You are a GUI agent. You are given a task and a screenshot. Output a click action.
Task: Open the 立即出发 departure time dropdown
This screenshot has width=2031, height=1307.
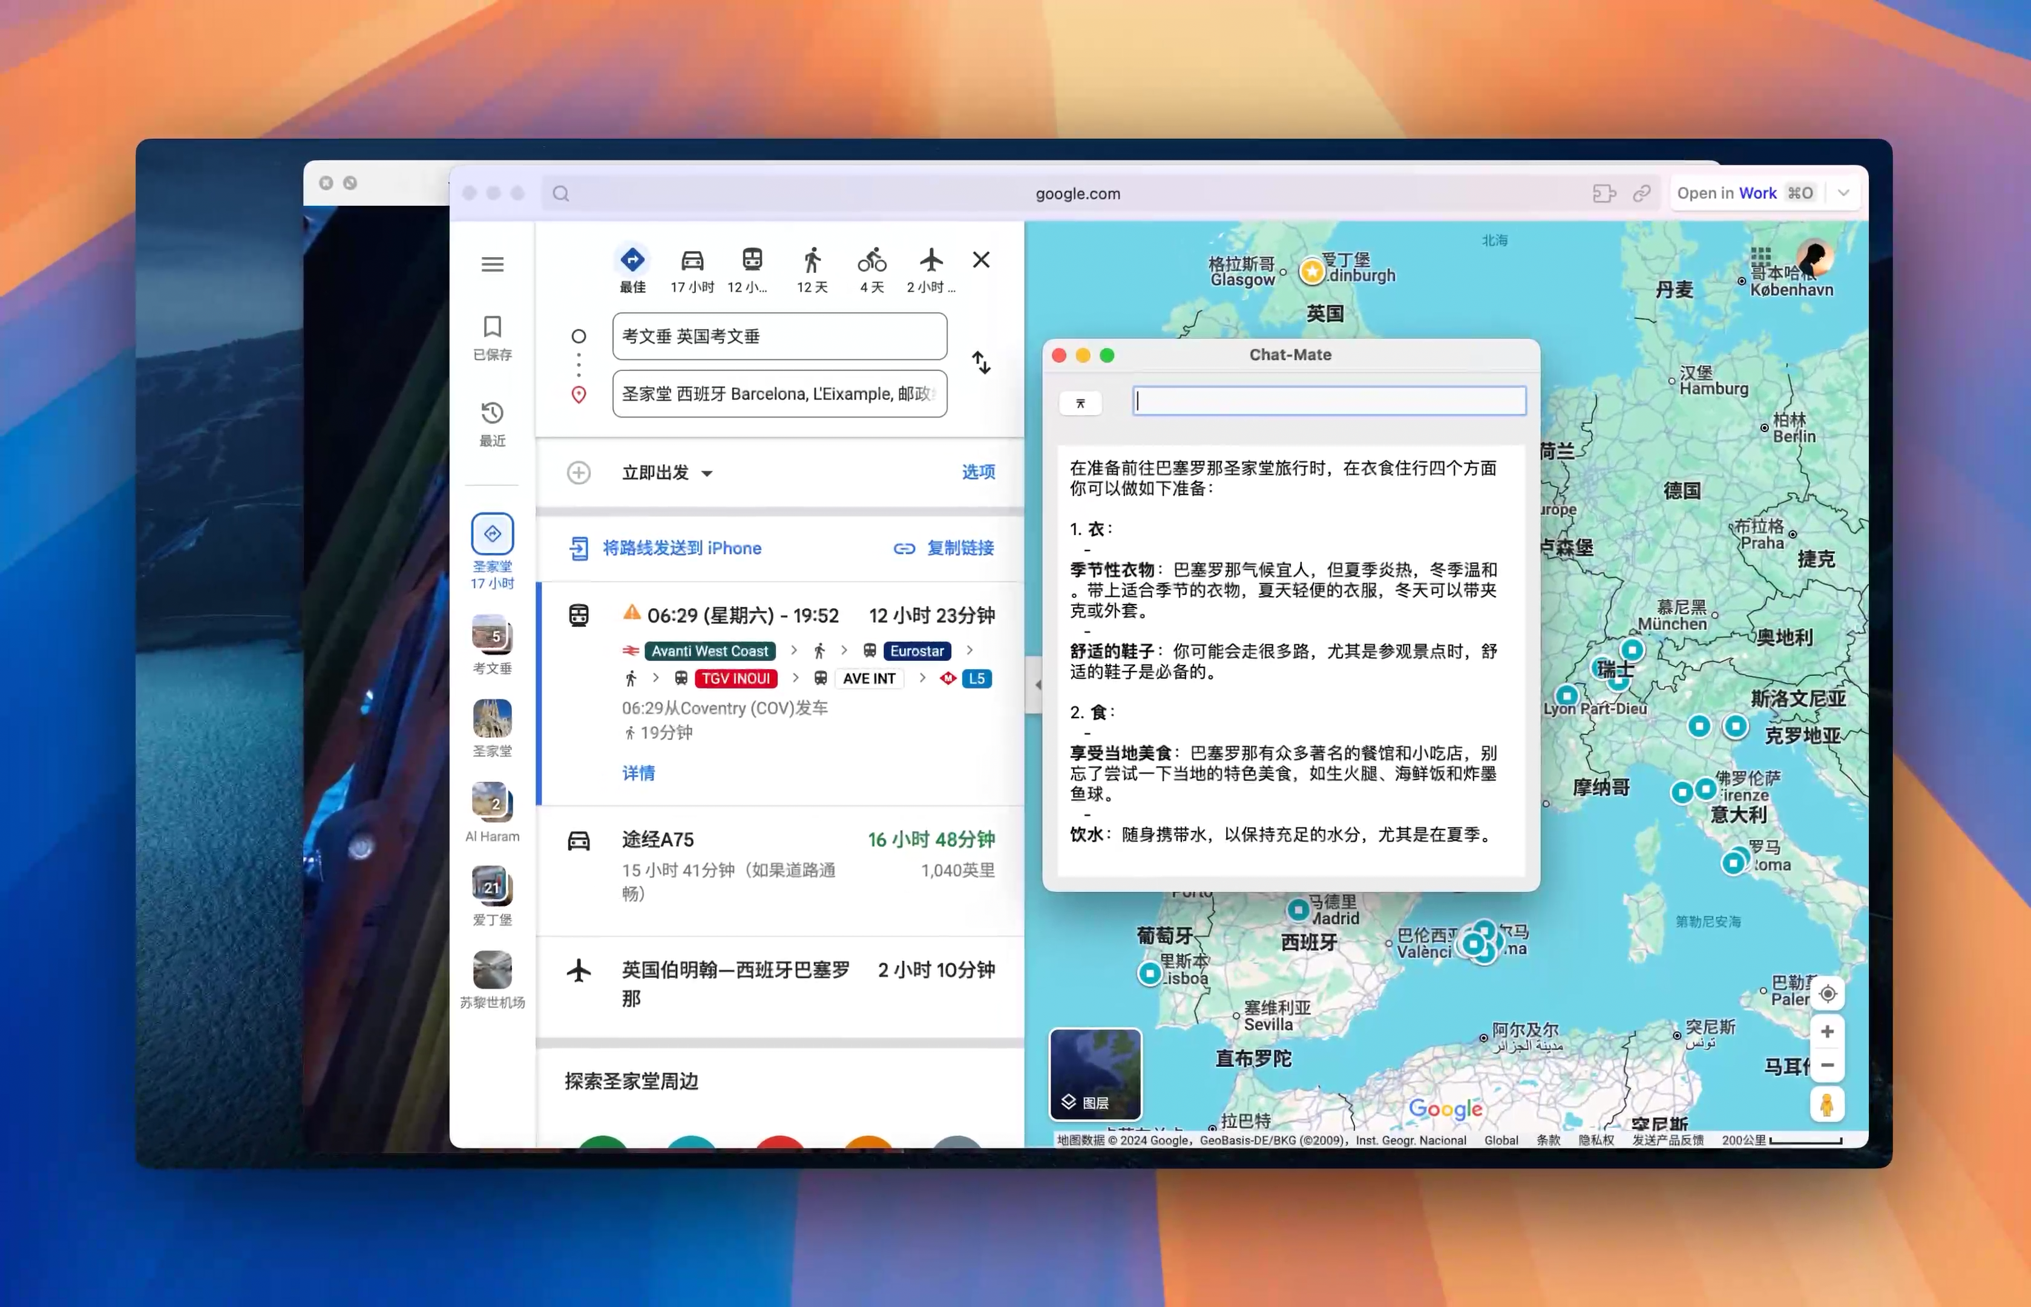(x=709, y=473)
